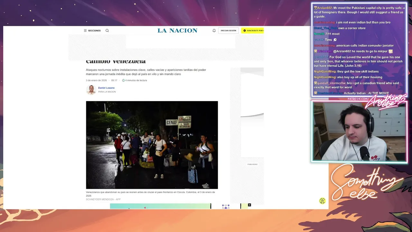
Task: Click Arslan602's chat message about Pakistan
Action: (359, 12)
